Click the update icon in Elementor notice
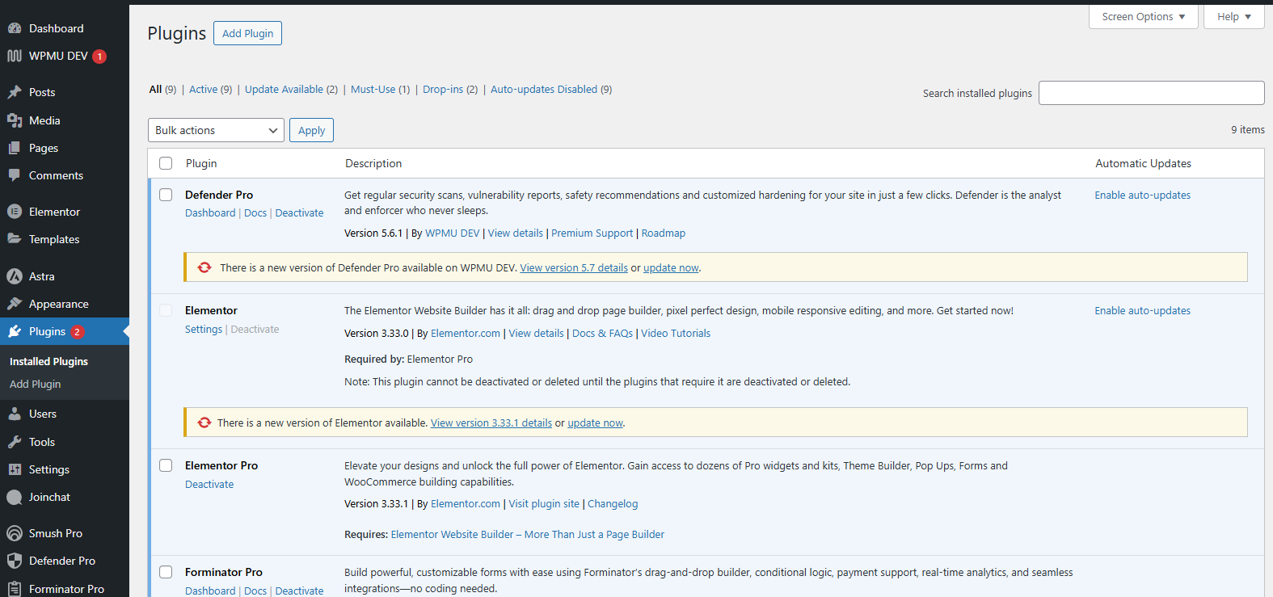Viewport: 1273px width, 597px height. tap(204, 423)
